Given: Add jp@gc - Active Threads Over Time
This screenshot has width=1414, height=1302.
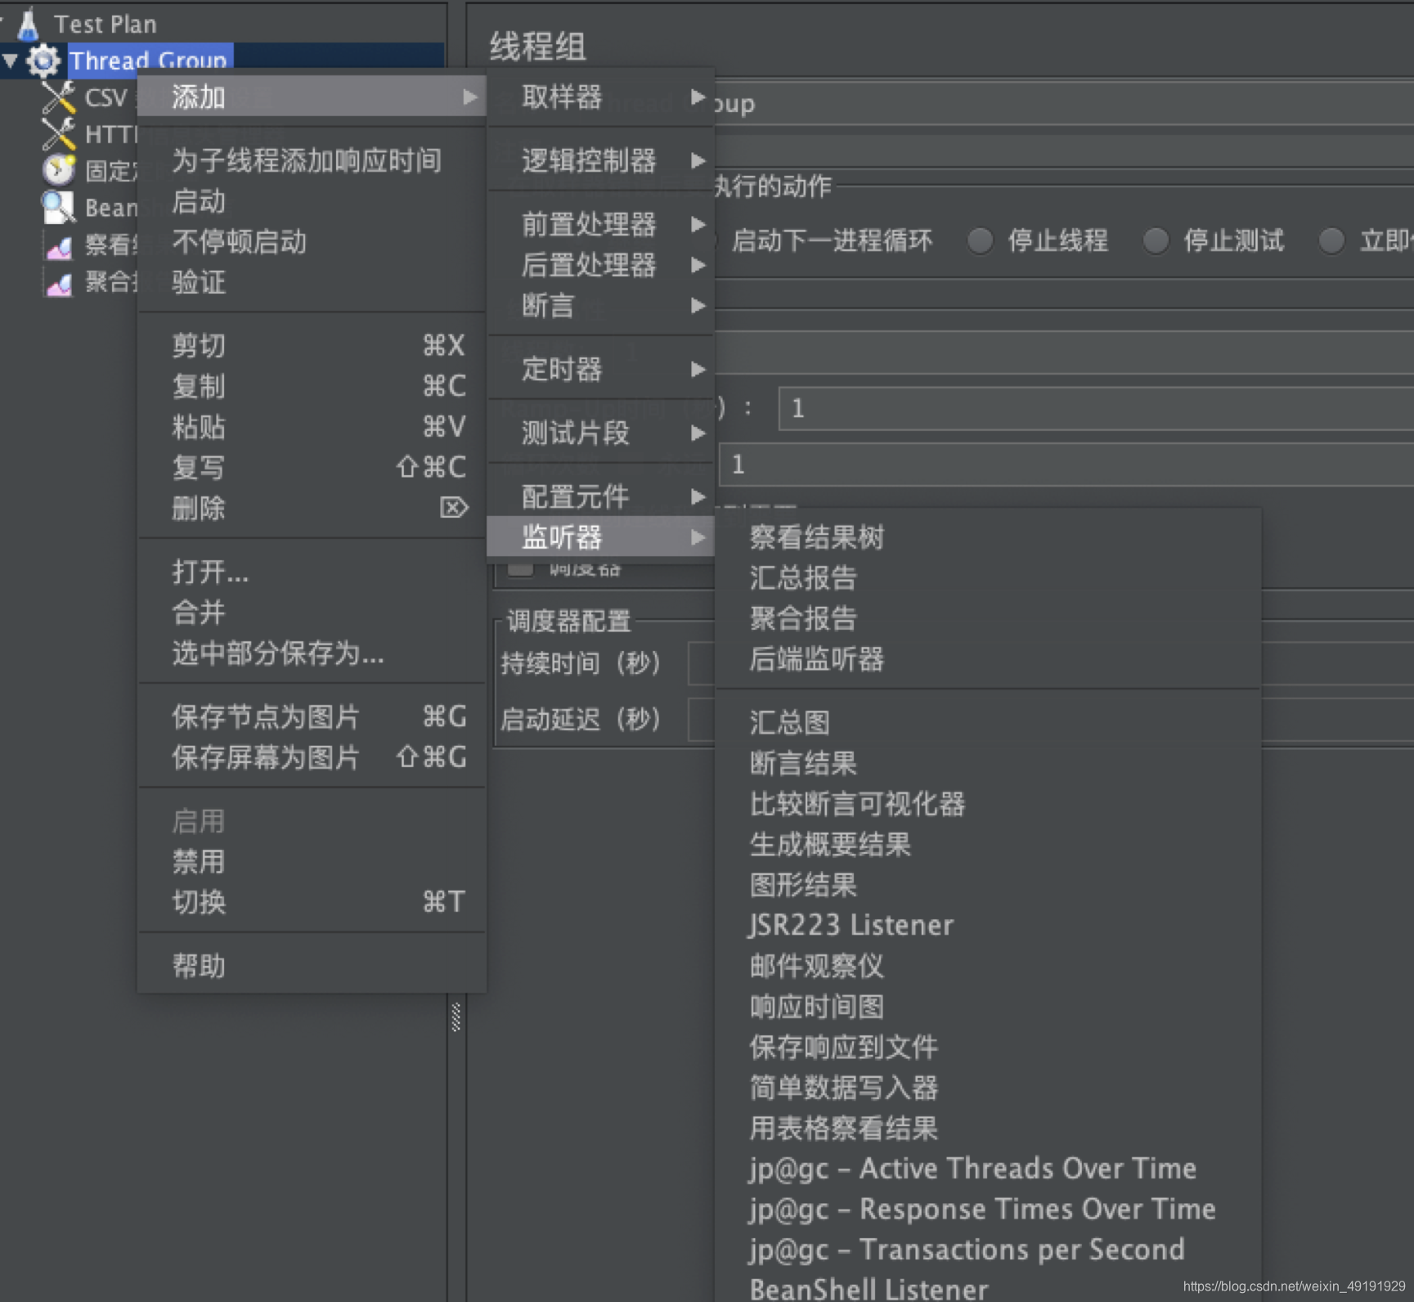Looking at the screenshot, I should [x=988, y=1169].
